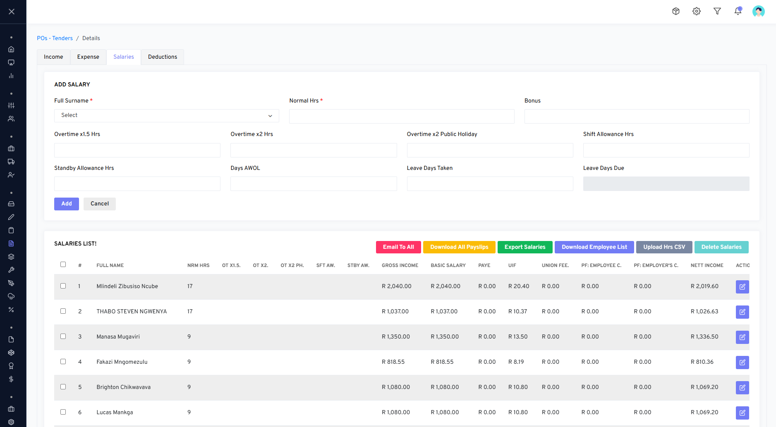Focus the Normal Hrs input field
The image size is (776, 427).
[x=402, y=116]
